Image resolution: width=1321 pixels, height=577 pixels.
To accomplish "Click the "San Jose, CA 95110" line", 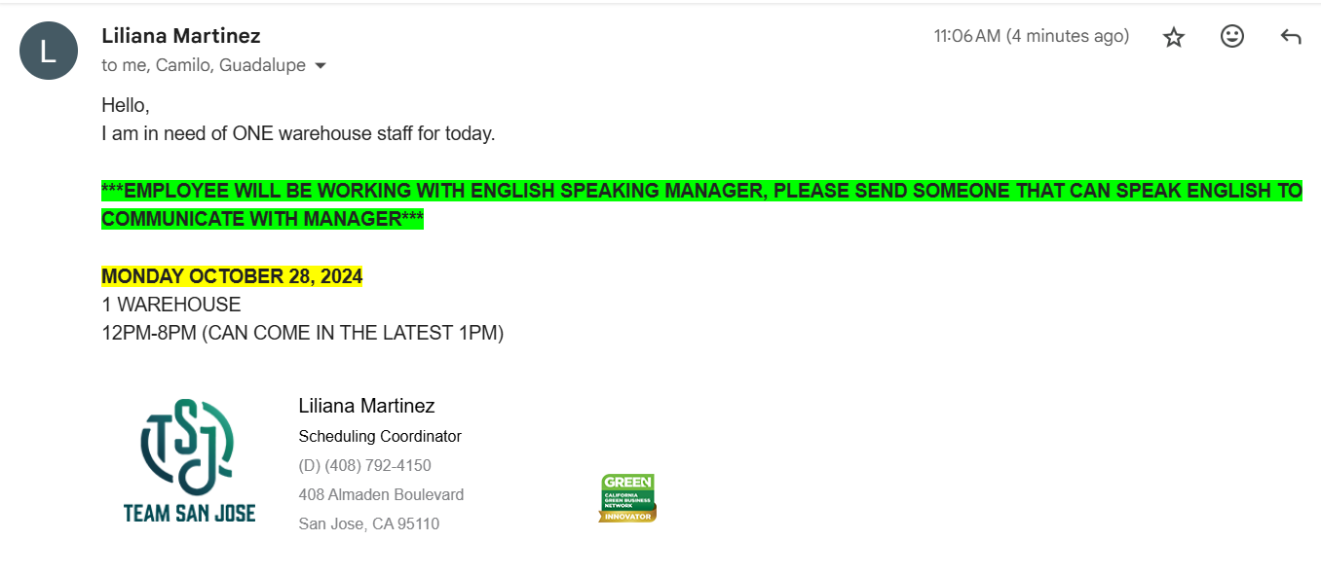I will point(369,523).
